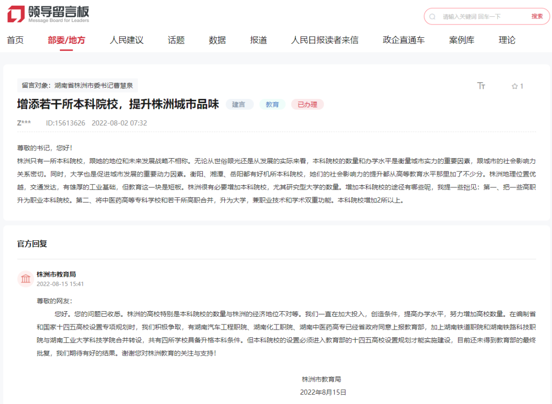Click the post ID:15613626 text
552x404 pixels.
65,123
